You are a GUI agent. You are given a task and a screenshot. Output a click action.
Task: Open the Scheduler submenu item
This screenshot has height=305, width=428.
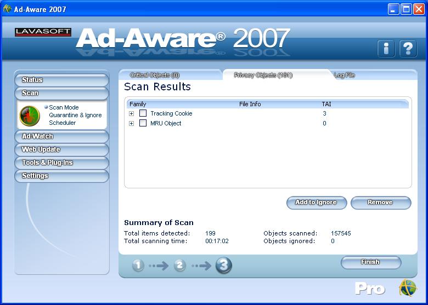[62, 123]
